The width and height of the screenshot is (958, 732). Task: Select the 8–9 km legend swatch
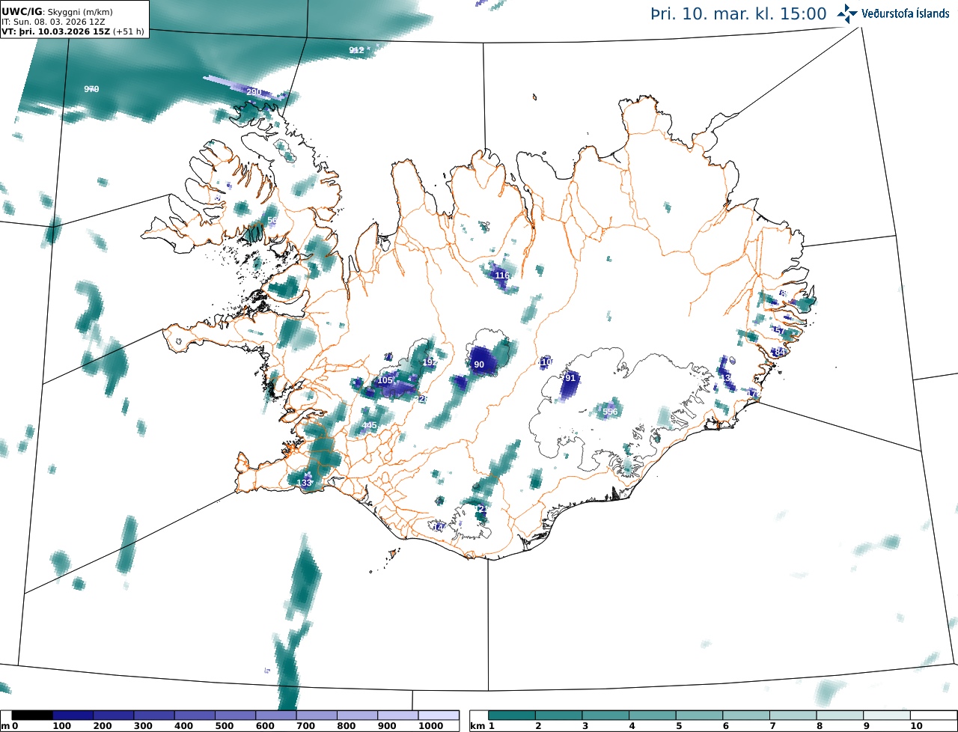coord(840,716)
